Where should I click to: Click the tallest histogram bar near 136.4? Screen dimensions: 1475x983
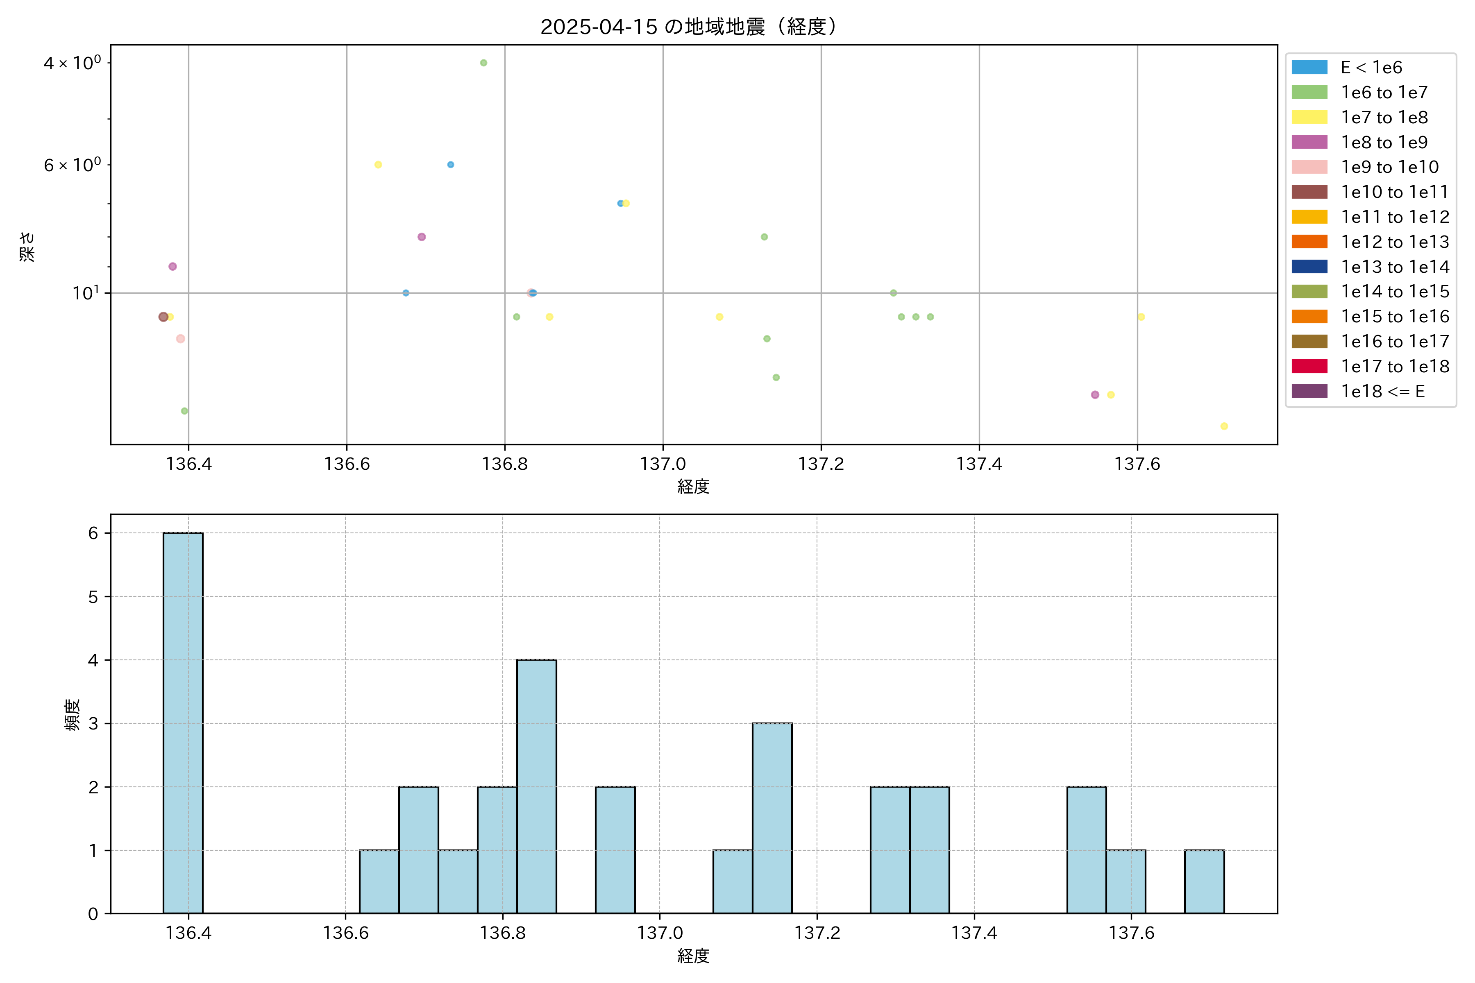click(183, 722)
